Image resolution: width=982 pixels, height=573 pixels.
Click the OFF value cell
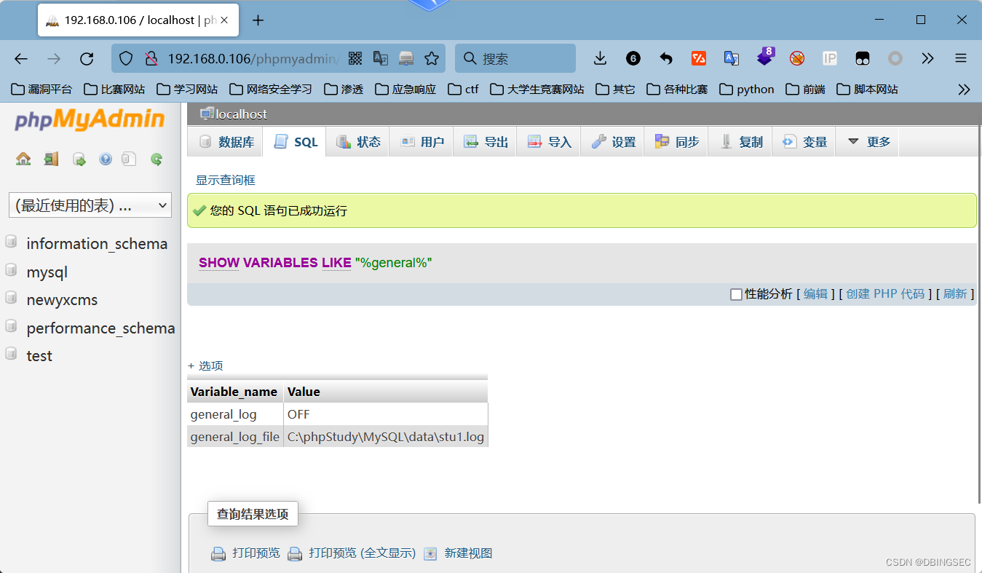tap(386, 414)
